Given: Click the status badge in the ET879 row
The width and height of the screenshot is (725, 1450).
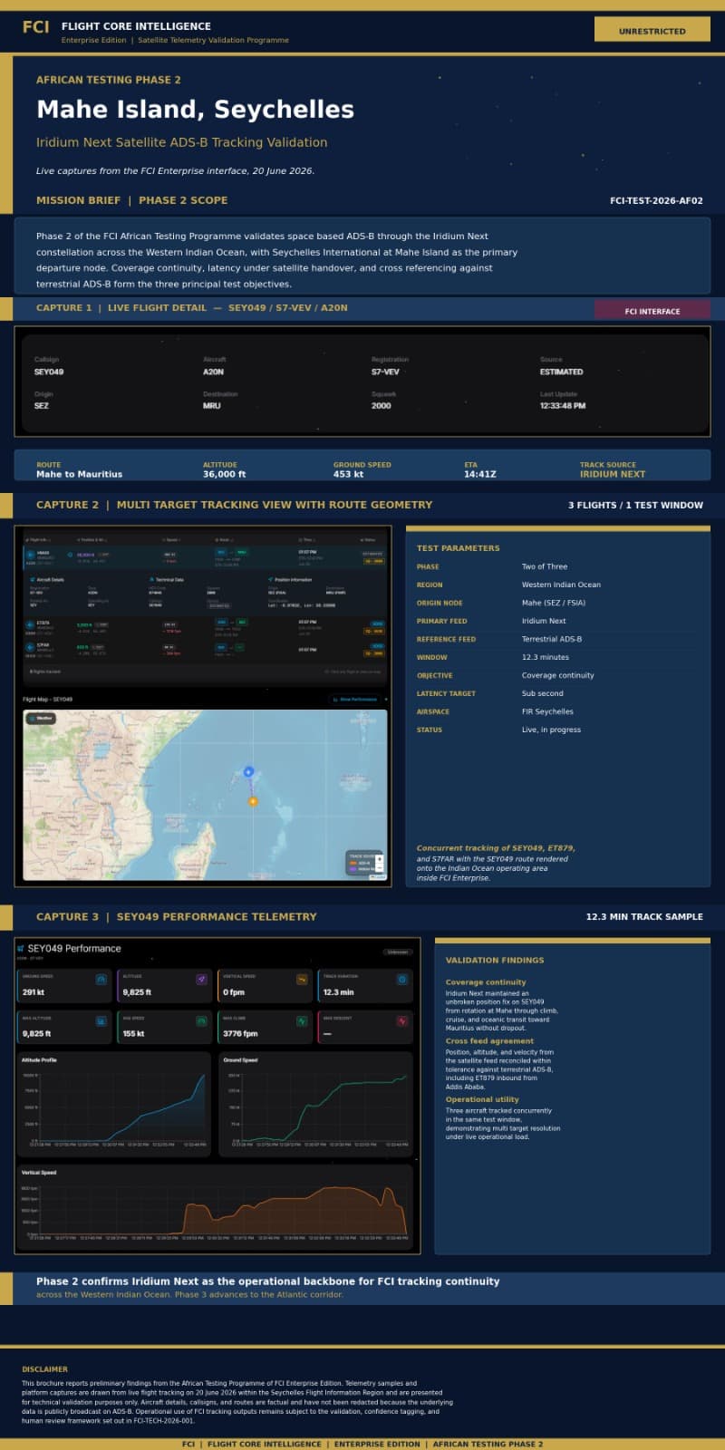Looking at the screenshot, I should tap(375, 623).
